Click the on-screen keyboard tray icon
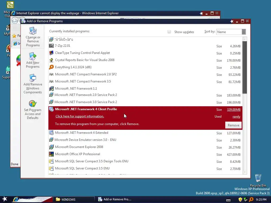The width and height of the screenshot is (271, 203). pos(228,200)
